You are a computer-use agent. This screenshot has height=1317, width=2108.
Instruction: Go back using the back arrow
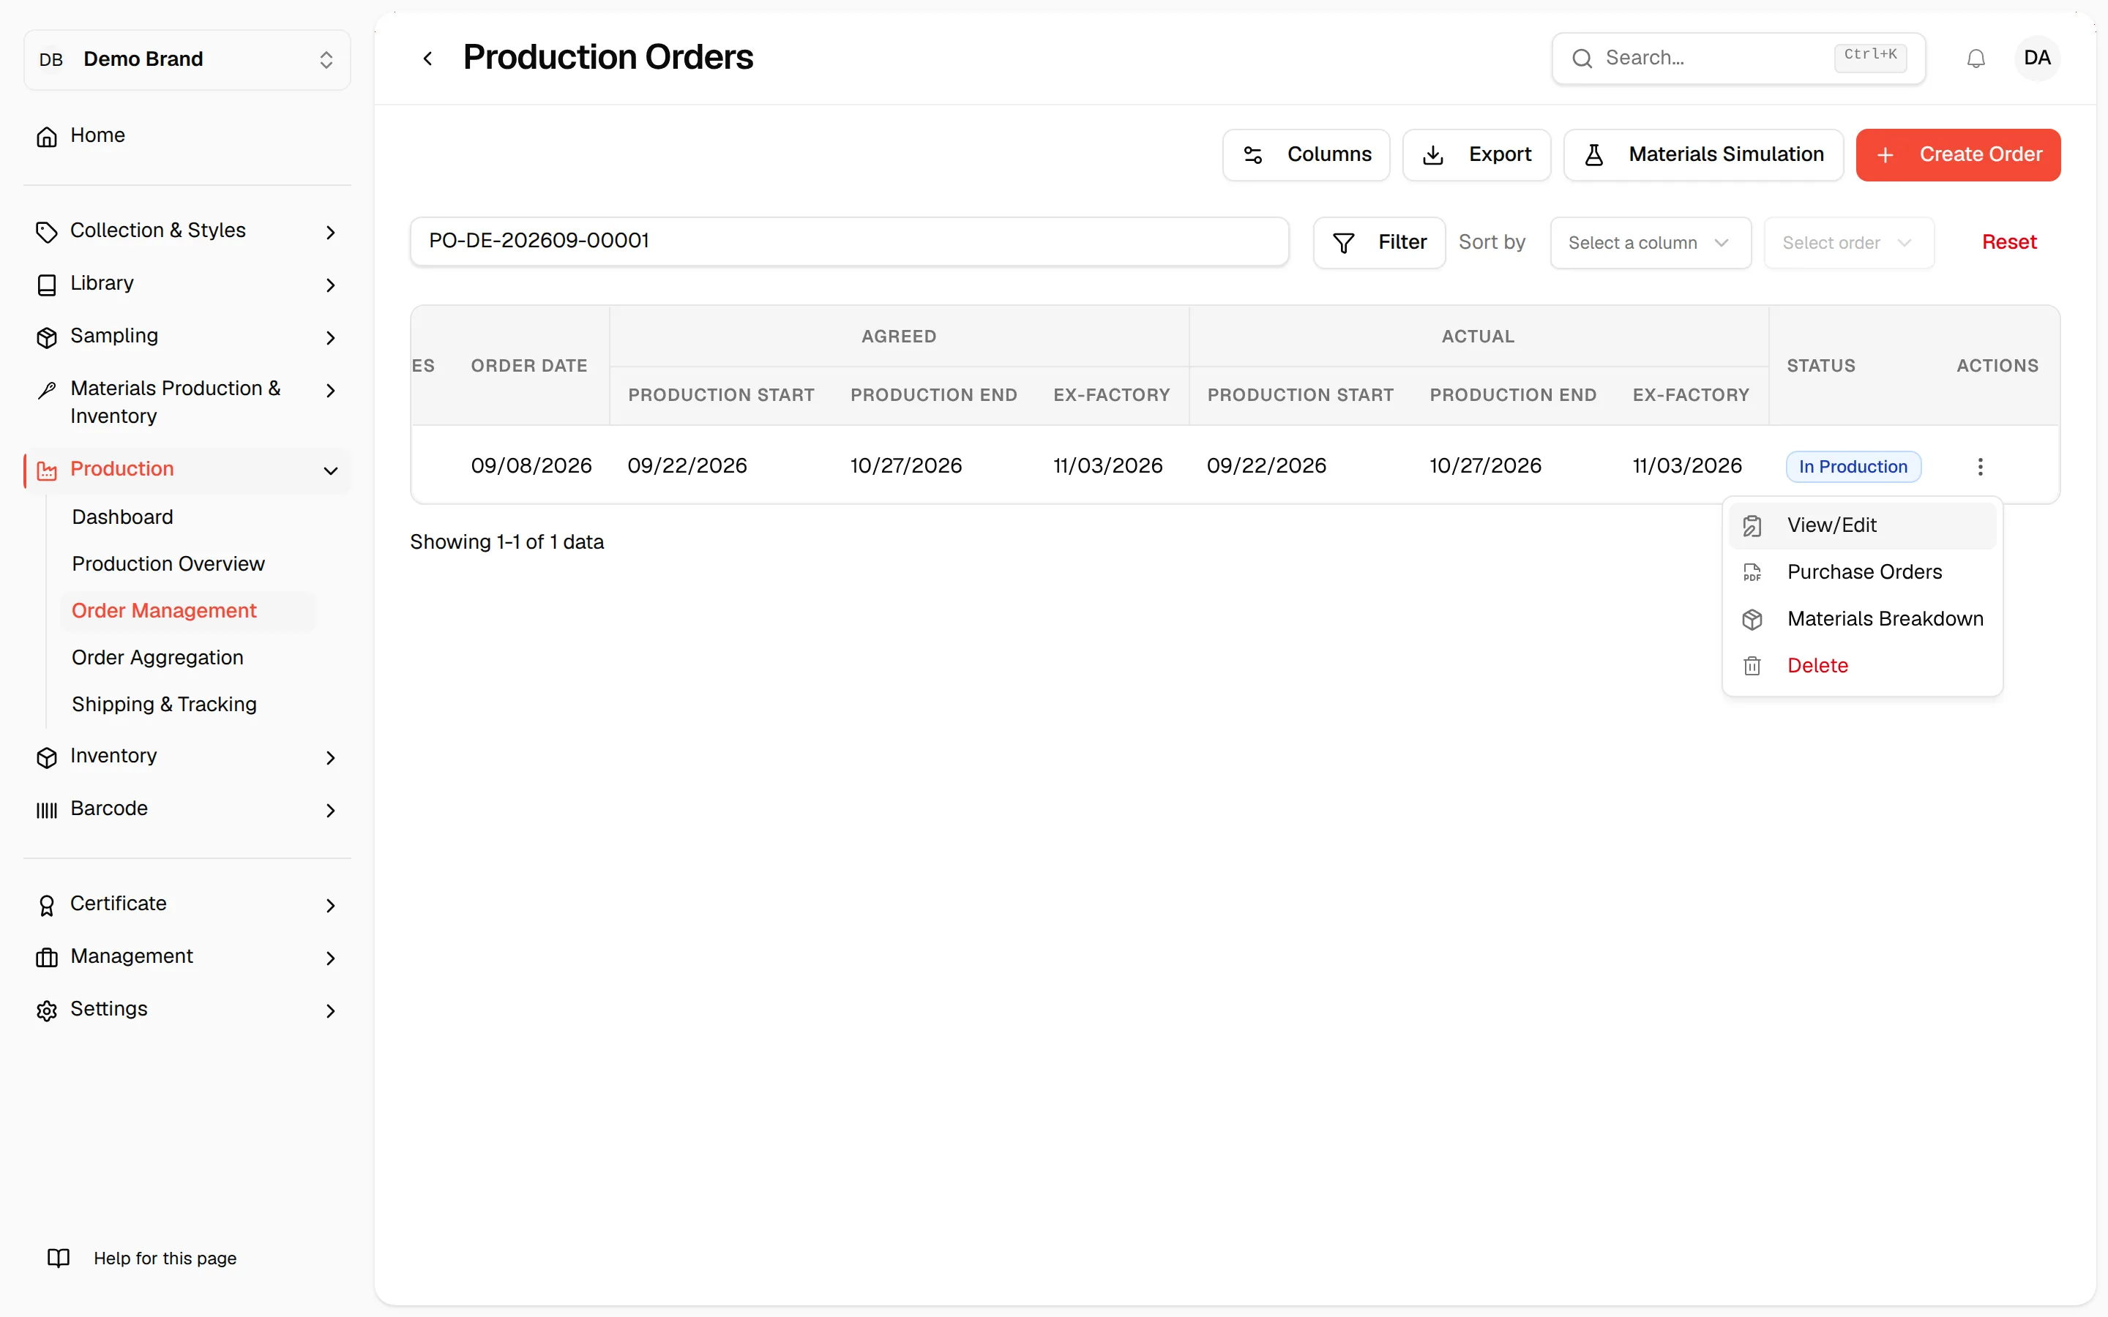(427, 59)
